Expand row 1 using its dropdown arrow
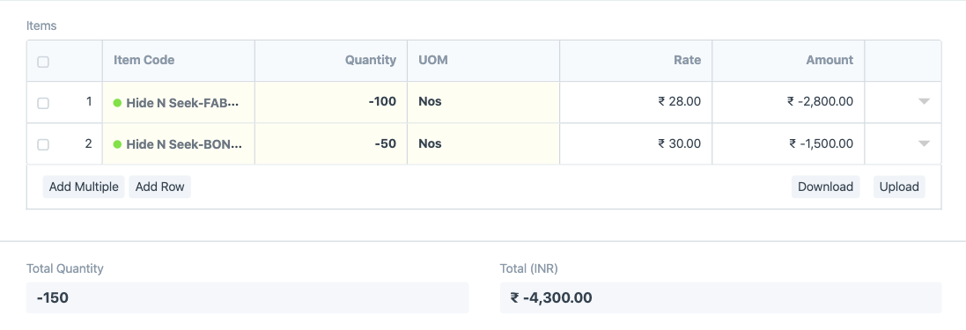 point(924,101)
